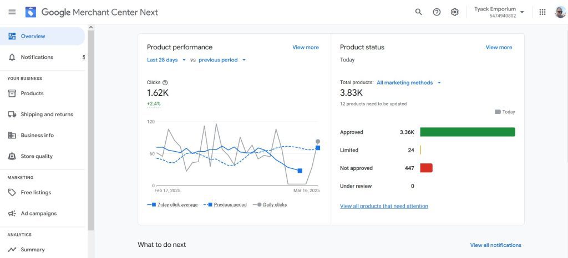Toggle the Previous period legend series
This screenshot has height=258, width=568.
225,205
